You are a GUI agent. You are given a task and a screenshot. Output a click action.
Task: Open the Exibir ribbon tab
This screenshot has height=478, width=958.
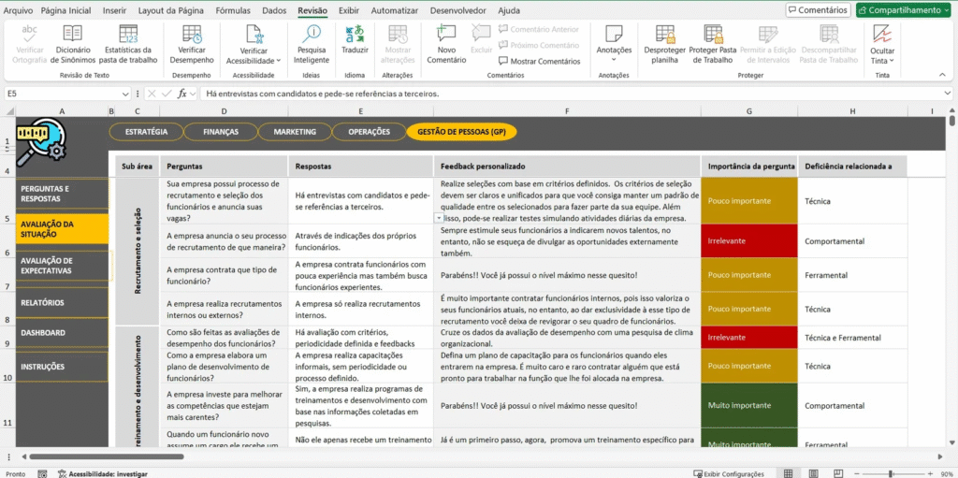pos(348,10)
